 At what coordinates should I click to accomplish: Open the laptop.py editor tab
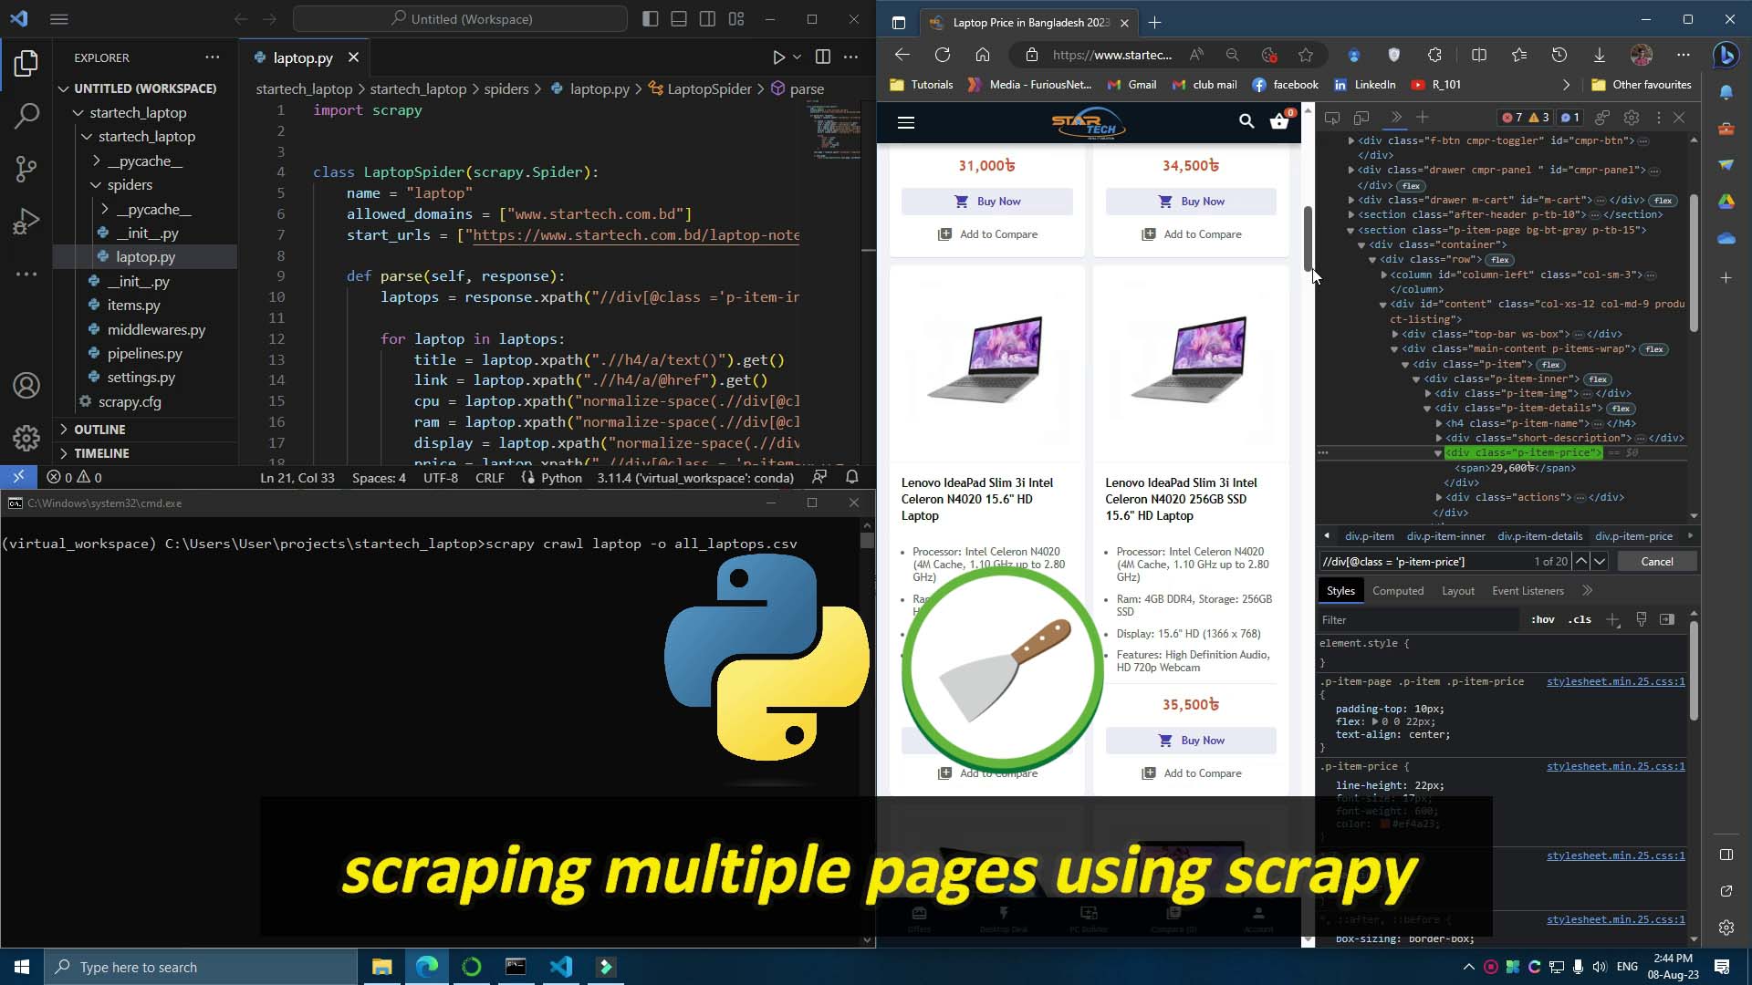302,57
